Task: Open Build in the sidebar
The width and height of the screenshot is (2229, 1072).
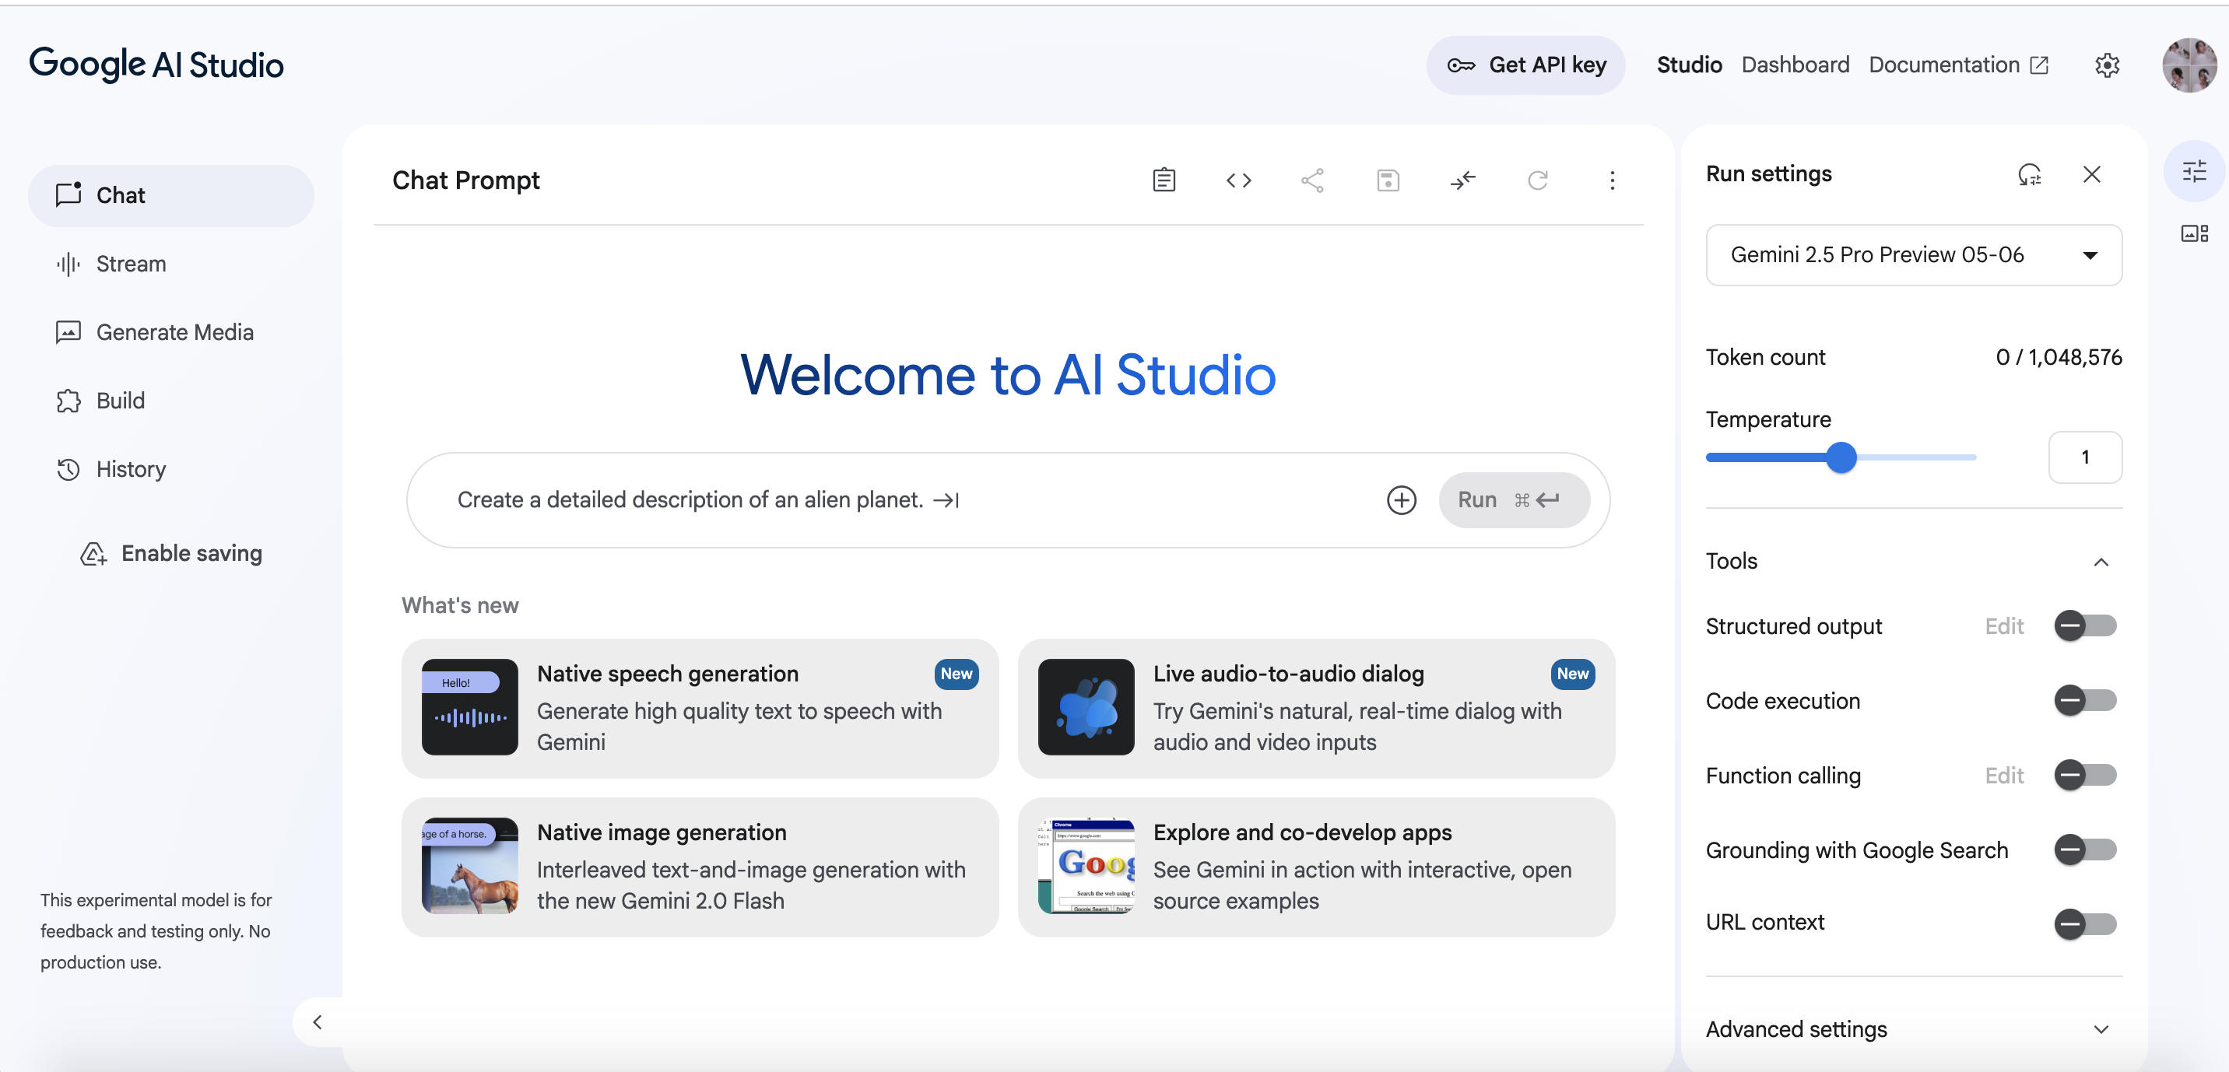Action: 170,401
